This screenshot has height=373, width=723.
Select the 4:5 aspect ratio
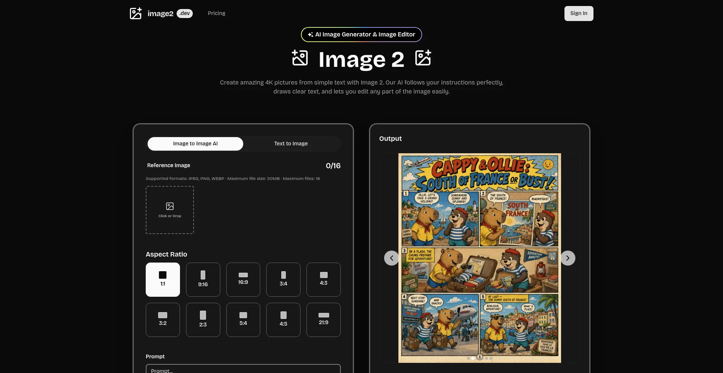(x=283, y=320)
